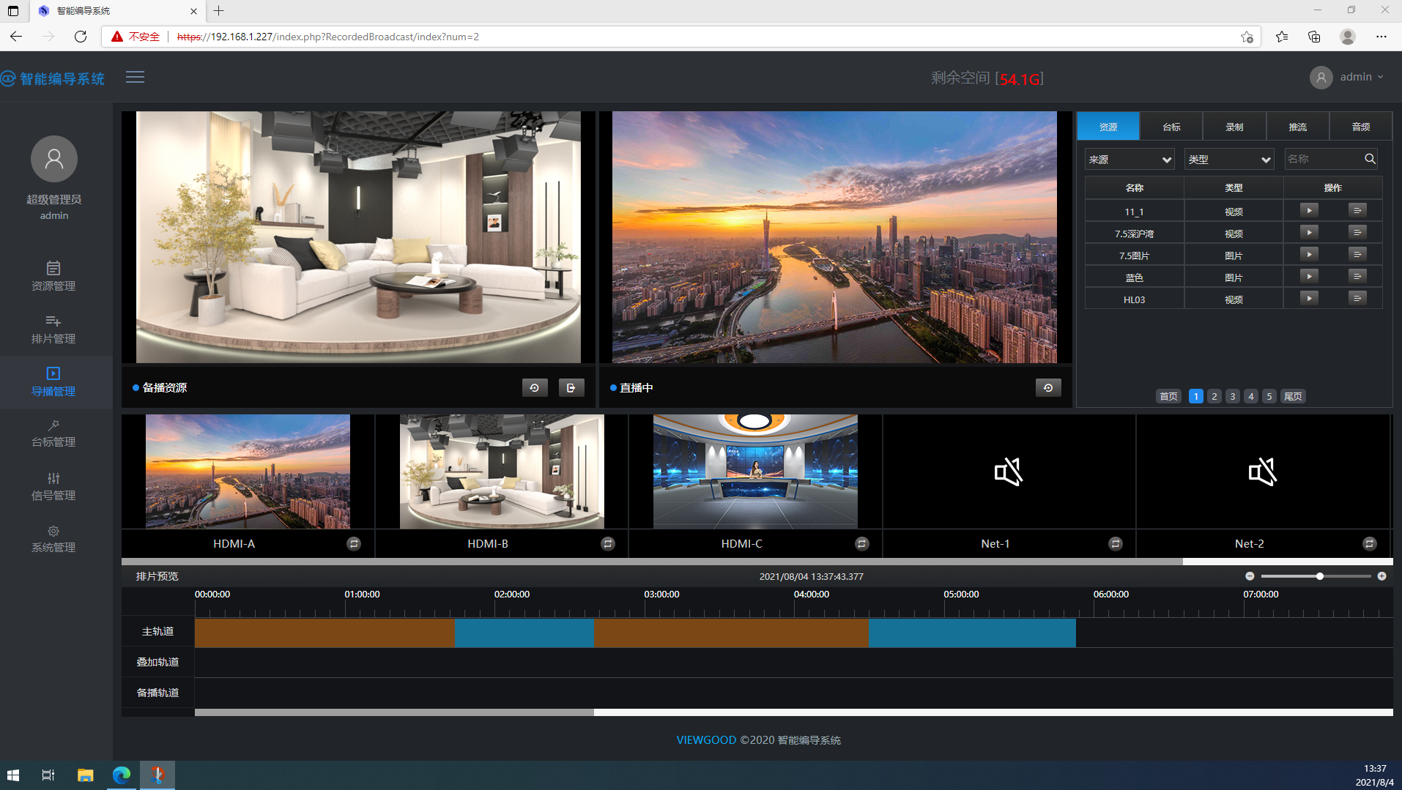Screen dimensions: 1402x790
Task: Open File Explorer from the taskbar
Action: (x=86, y=775)
